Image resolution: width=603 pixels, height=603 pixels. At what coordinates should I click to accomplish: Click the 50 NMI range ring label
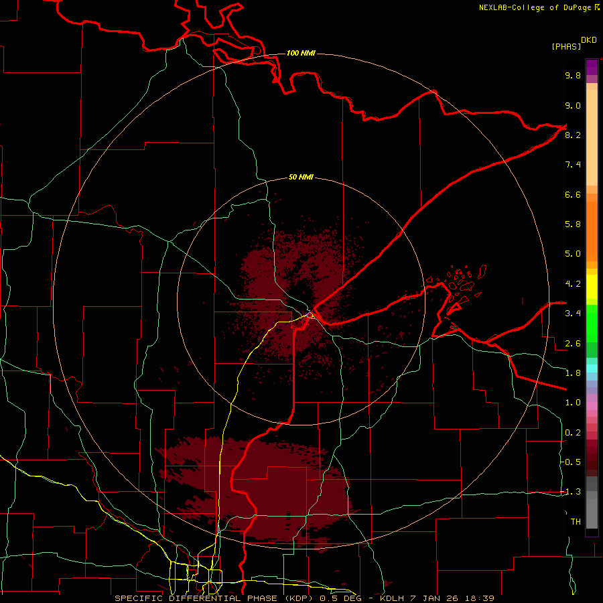(x=301, y=177)
